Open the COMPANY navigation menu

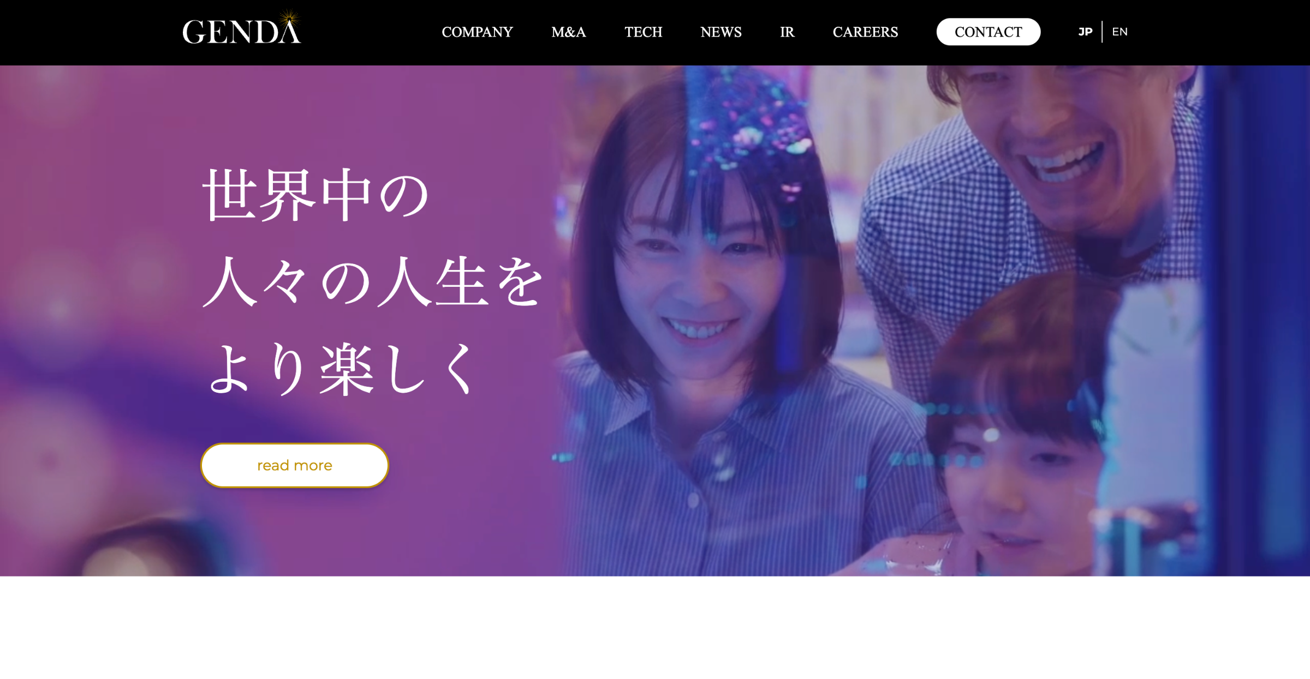pos(477,32)
